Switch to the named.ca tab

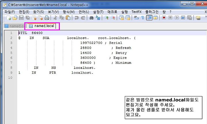[15, 26]
